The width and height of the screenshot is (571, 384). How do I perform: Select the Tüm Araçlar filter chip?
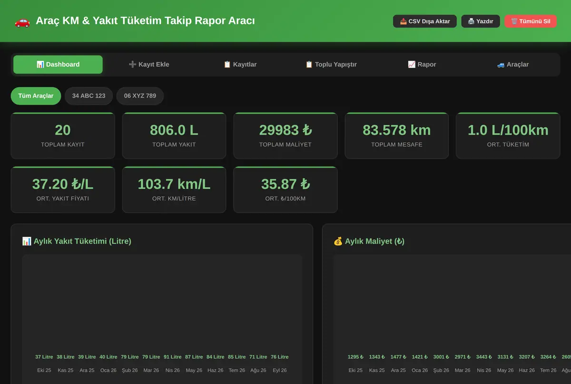36,96
